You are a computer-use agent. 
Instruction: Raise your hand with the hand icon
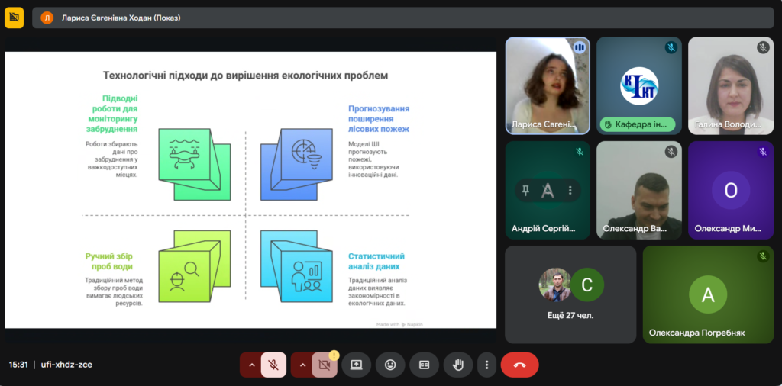458,365
